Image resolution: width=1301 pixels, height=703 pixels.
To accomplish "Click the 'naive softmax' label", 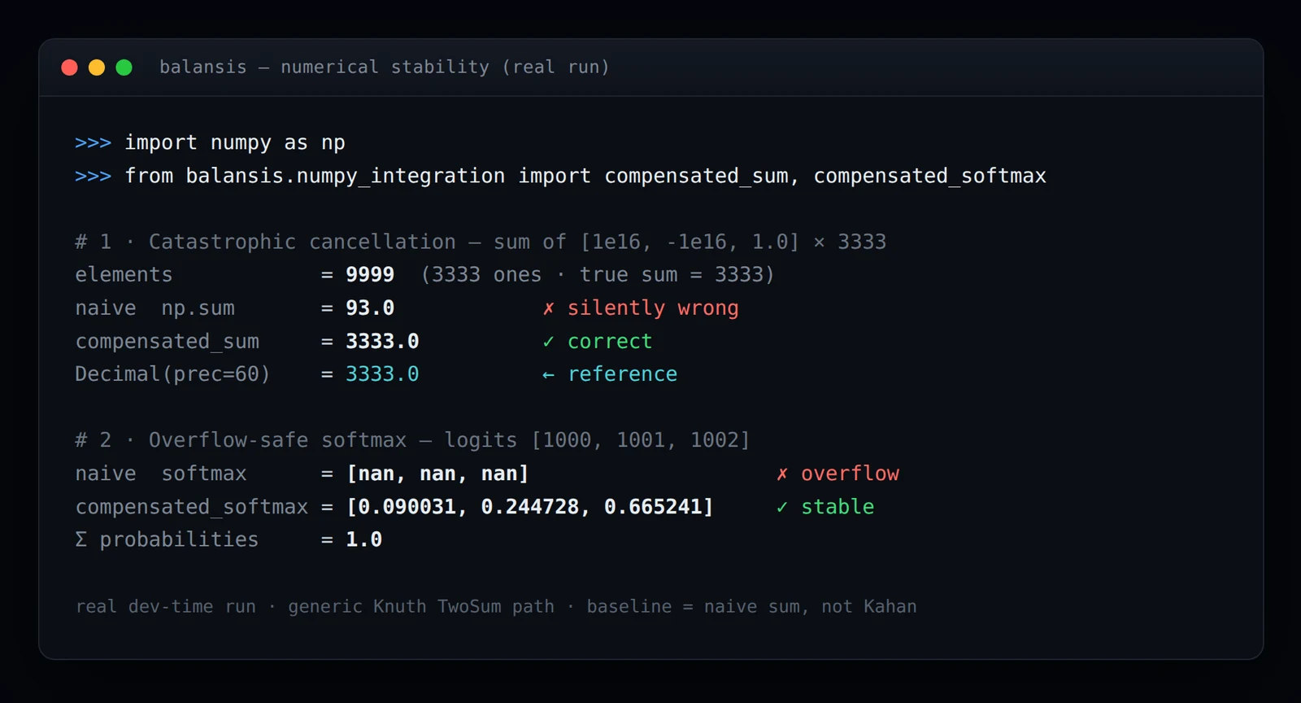I will click(x=161, y=474).
